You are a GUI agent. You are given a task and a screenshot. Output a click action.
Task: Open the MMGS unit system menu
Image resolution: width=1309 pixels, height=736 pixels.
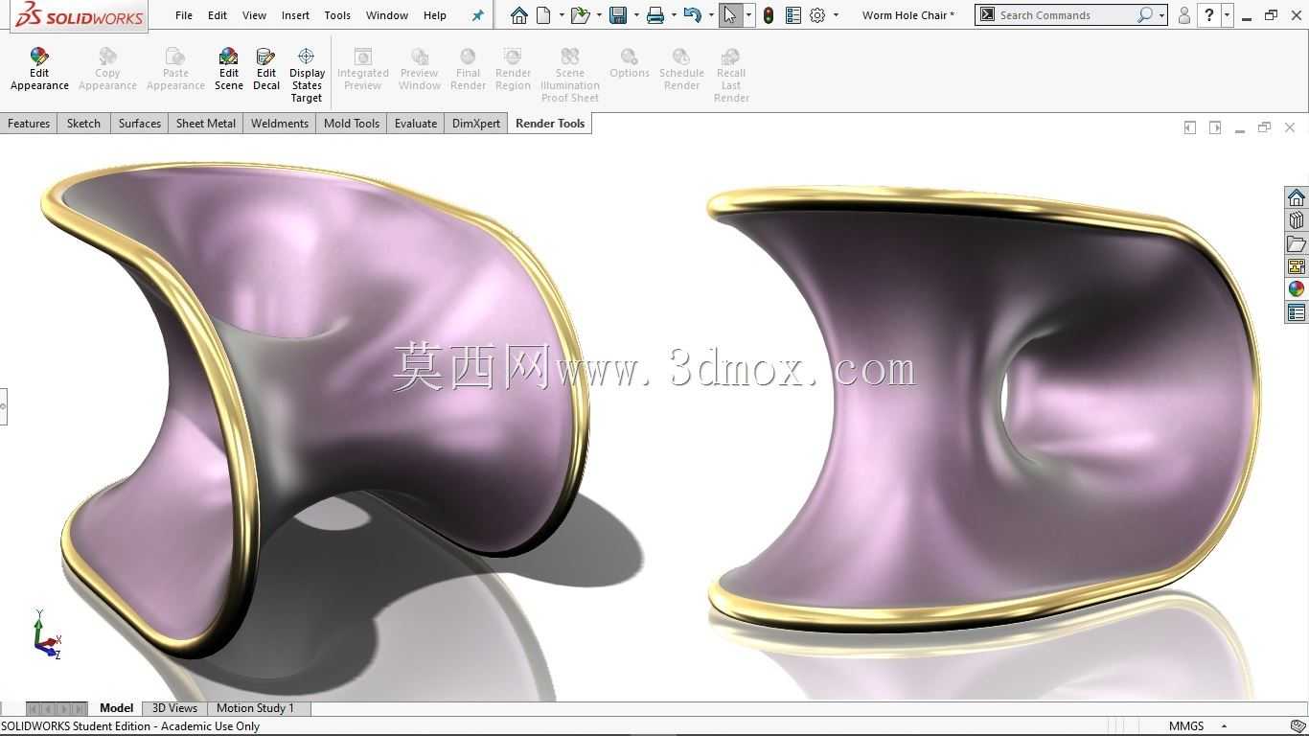[1197, 725]
